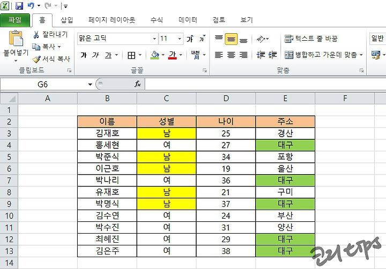Image resolution: width=386 pixels, height=269 pixels.
Task: Click the Name Box showing G6
Action: pos(43,85)
